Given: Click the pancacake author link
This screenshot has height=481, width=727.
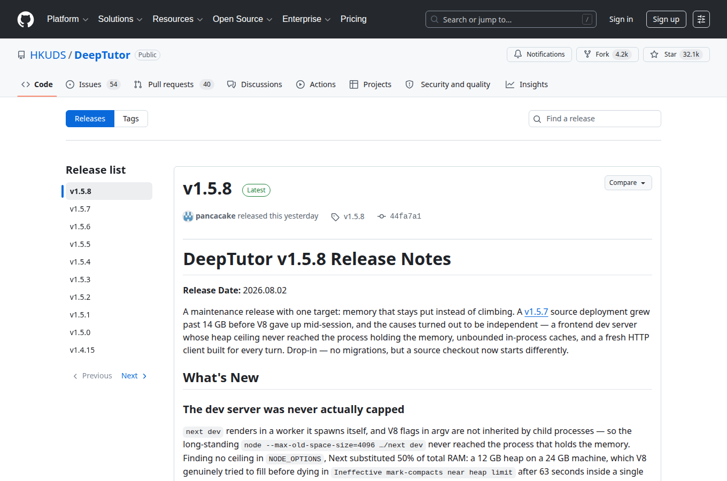Looking at the screenshot, I should (x=215, y=216).
